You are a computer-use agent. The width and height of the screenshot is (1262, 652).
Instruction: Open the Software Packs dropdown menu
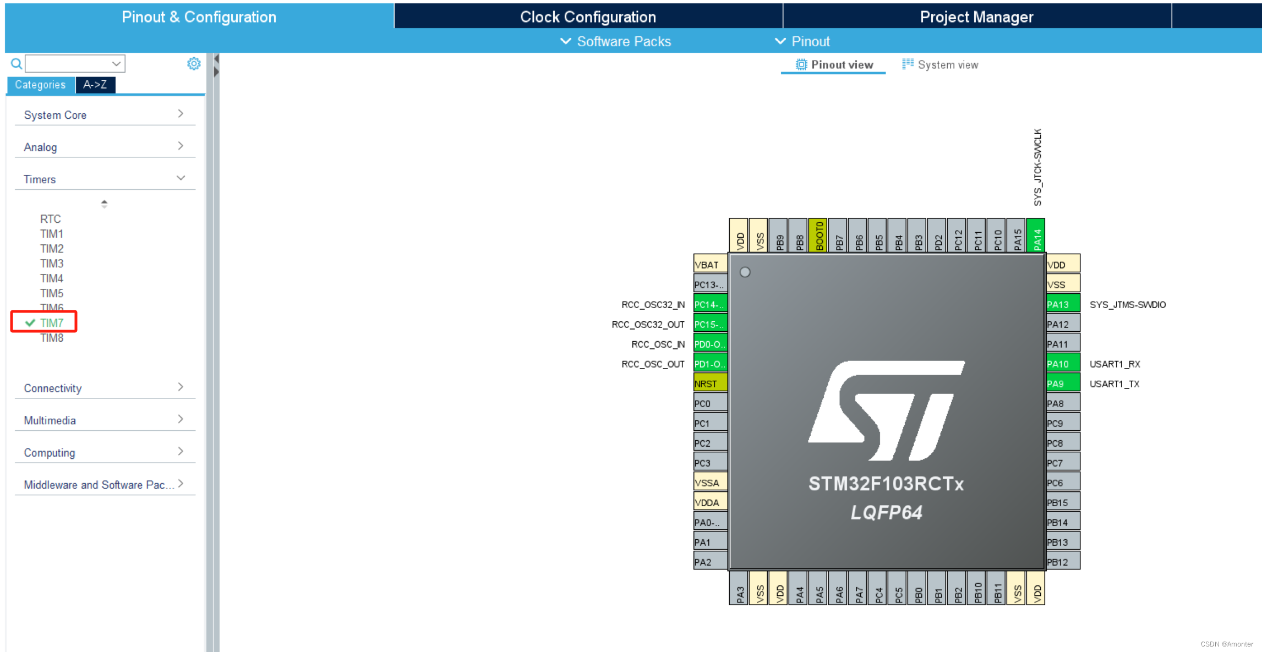click(615, 41)
